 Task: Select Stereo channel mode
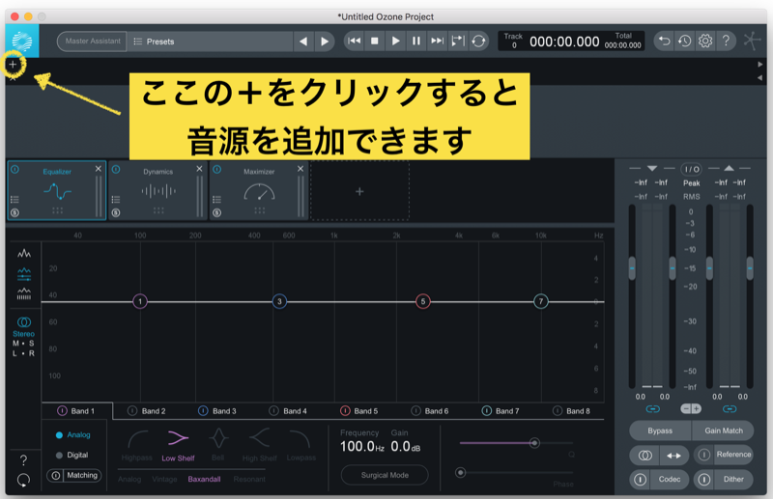23,326
